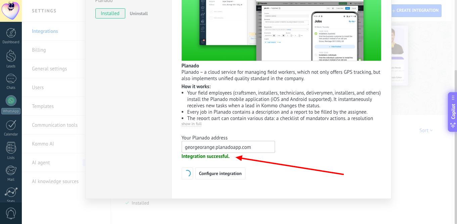The height and width of the screenshot is (224, 457).
Task: Open the Calendar sidebar icon
Action: (x=11, y=128)
